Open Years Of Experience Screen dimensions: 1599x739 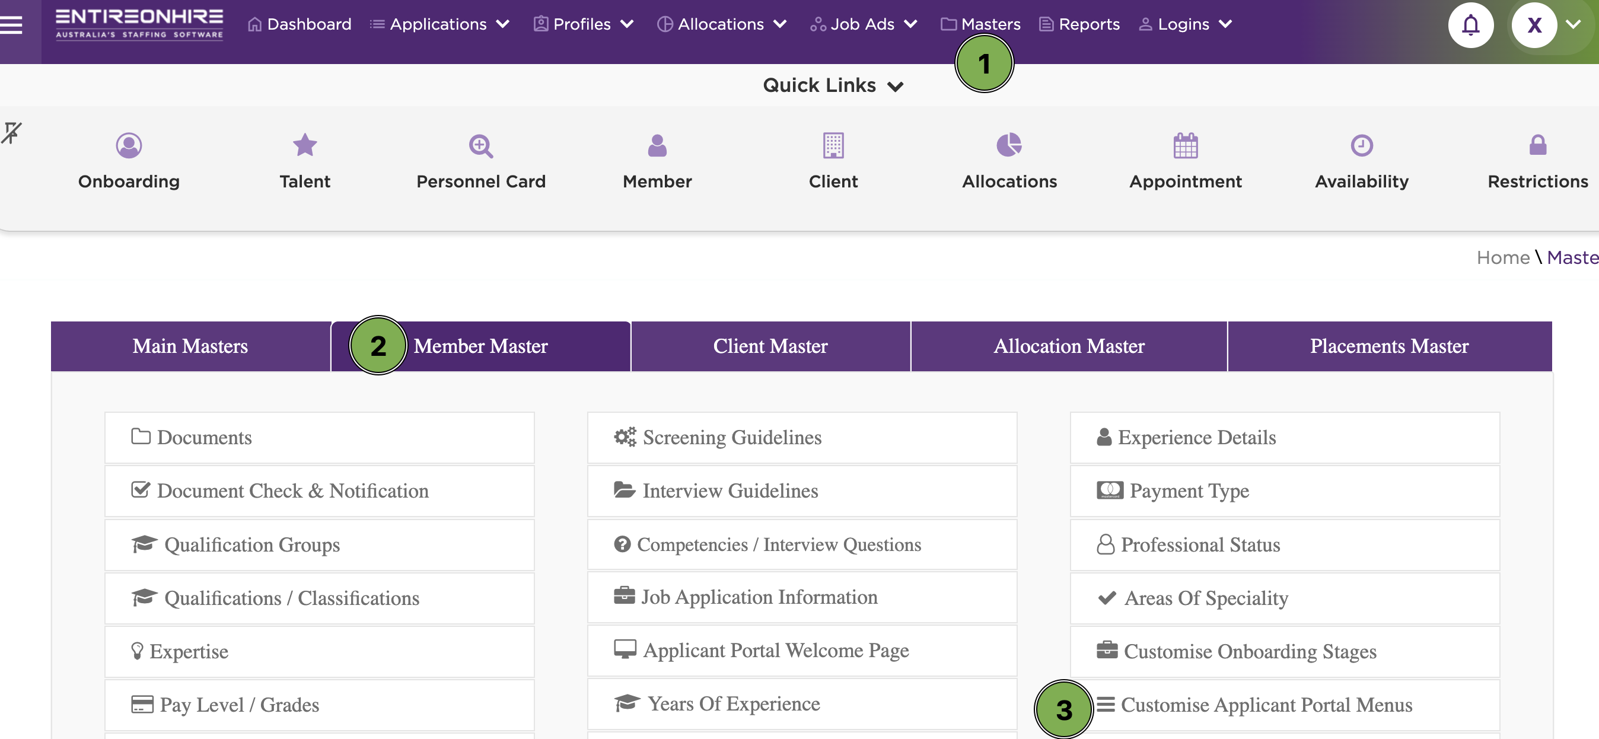tap(802, 703)
